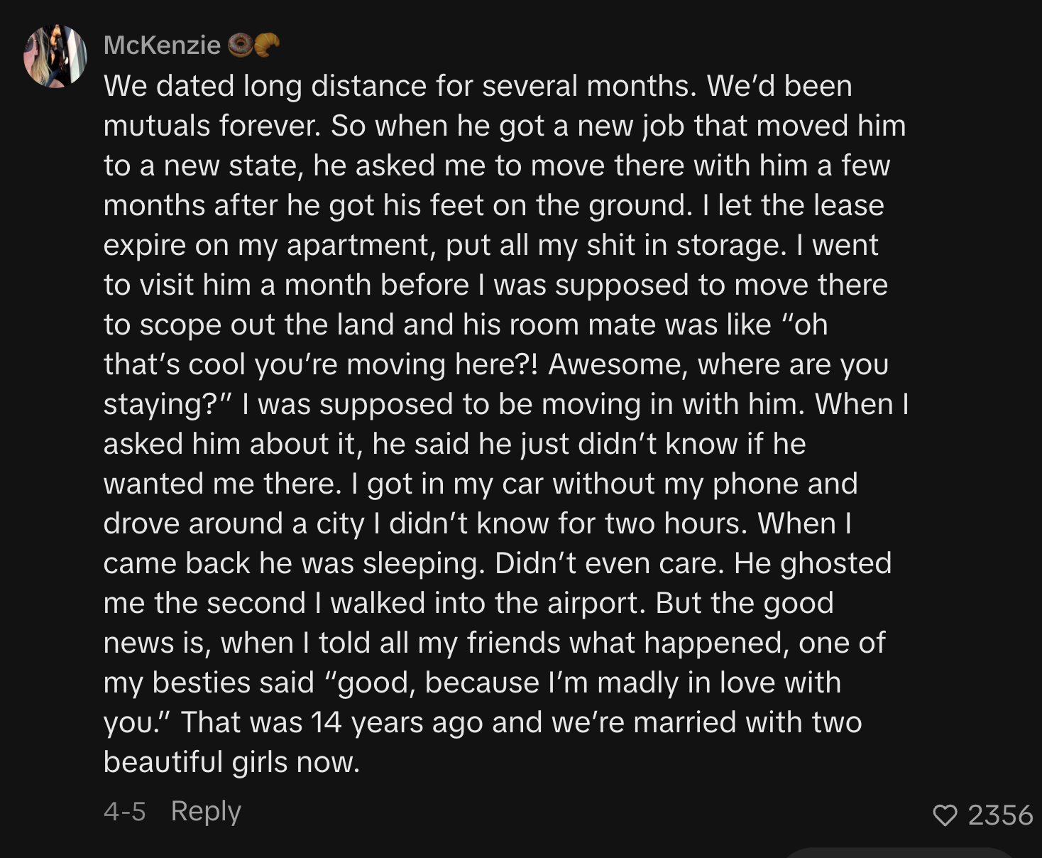Viewport: 1042px width, 858px height.
Task: Click the line starting "asked him about it"
Action: pos(454,444)
